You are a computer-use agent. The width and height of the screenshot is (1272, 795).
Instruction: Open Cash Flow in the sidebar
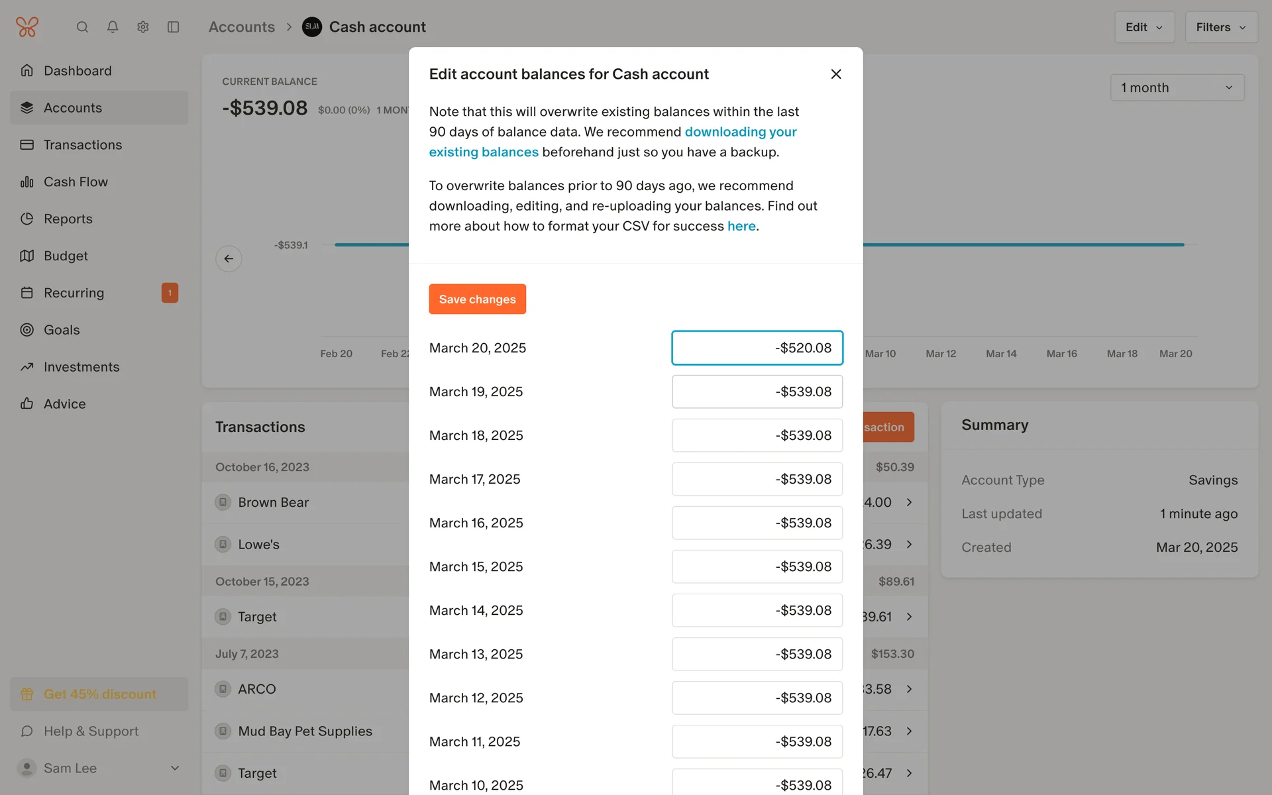76,182
